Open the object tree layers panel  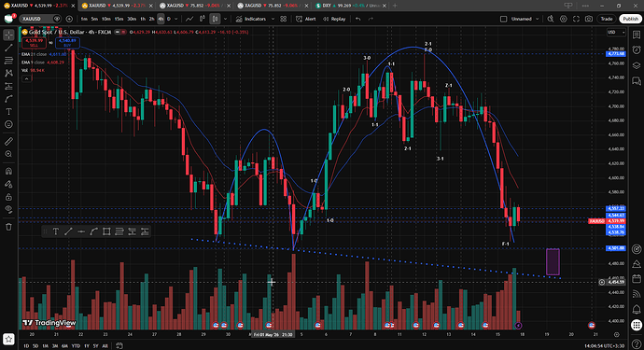(x=637, y=65)
